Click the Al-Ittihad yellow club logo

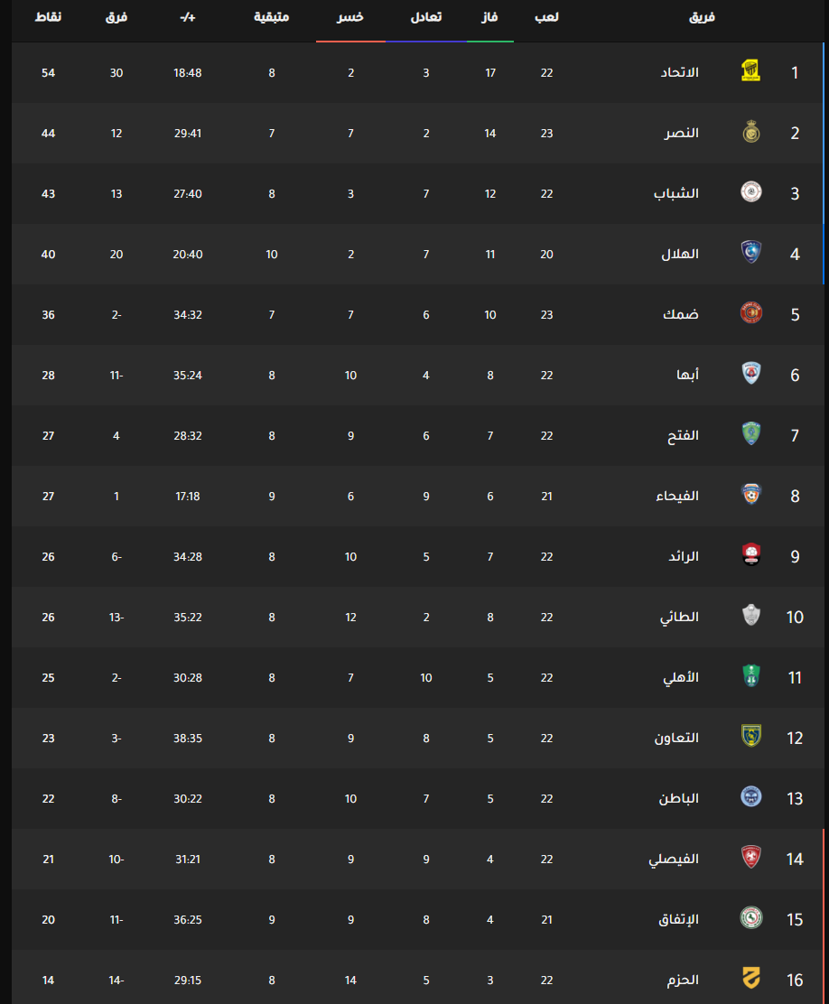point(750,70)
